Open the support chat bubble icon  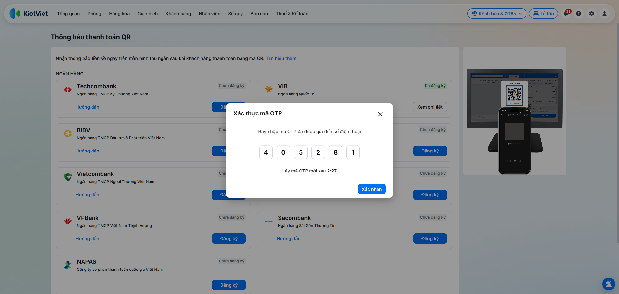[609, 284]
